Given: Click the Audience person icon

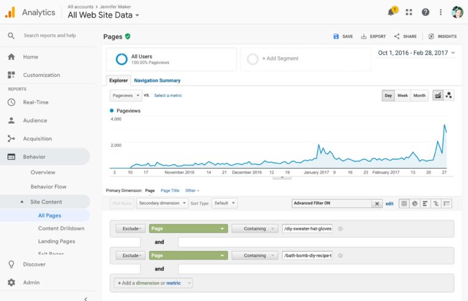Looking at the screenshot, I should 12,120.
